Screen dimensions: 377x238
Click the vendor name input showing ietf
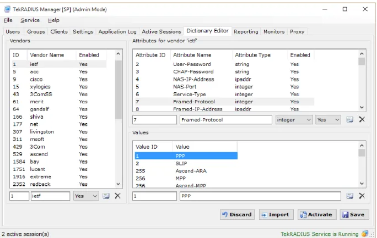click(x=50, y=196)
